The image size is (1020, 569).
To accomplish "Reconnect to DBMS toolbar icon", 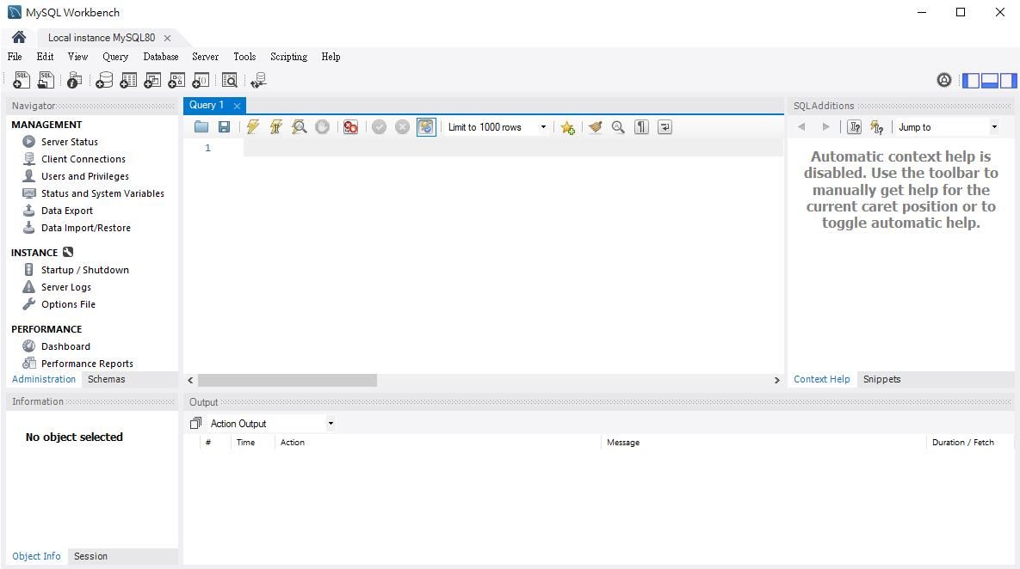I will pos(258,80).
